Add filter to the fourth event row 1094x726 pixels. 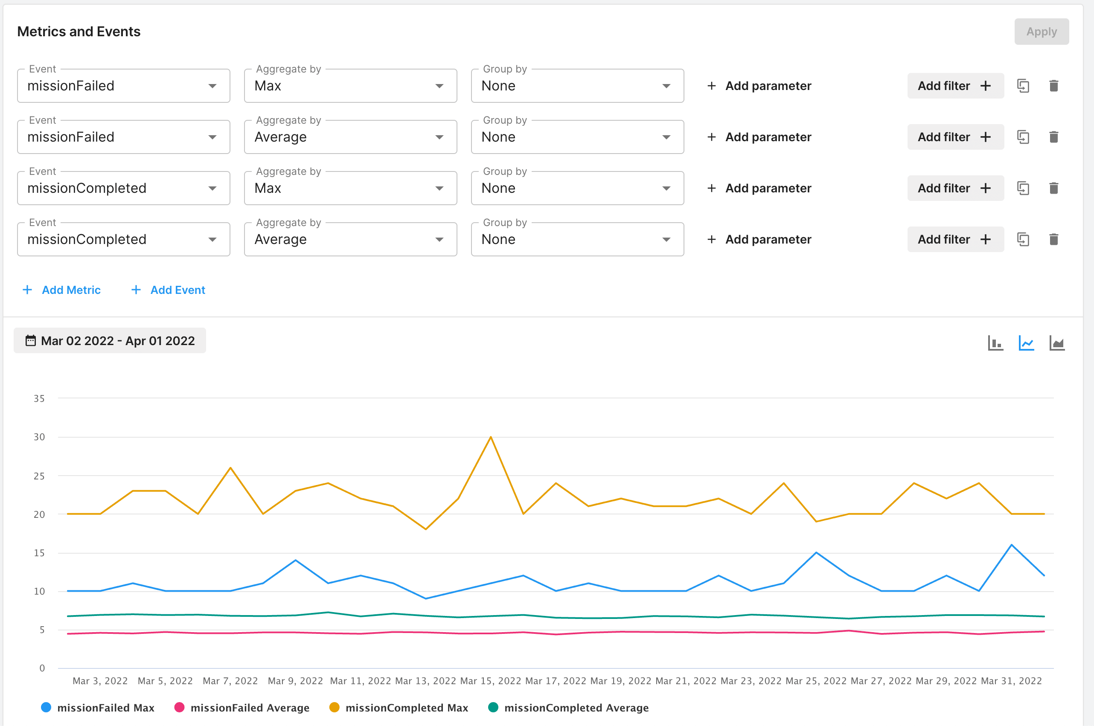click(955, 239)
